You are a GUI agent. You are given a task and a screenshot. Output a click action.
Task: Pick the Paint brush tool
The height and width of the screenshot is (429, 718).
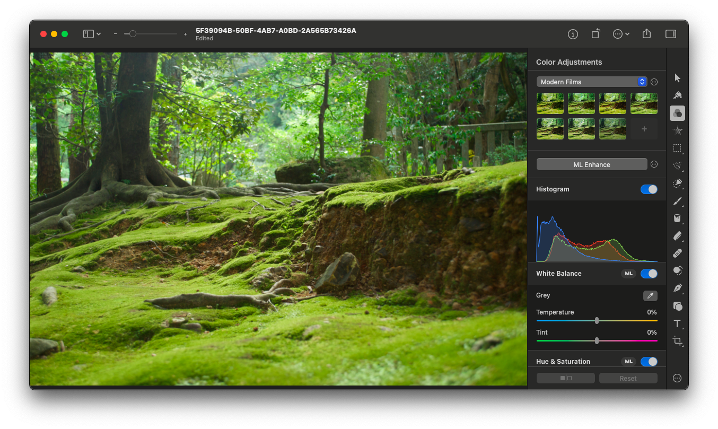tap(677, 201)
